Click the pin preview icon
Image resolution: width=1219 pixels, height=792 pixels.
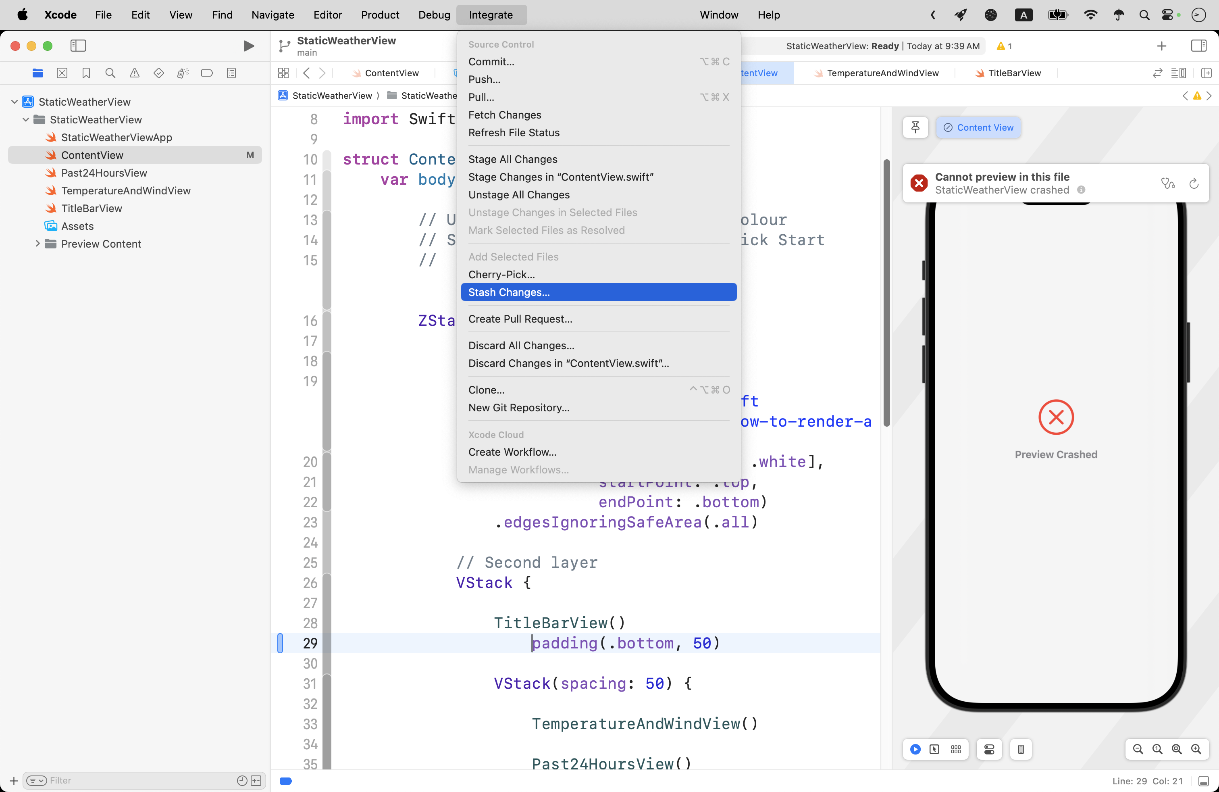point(915,127)
